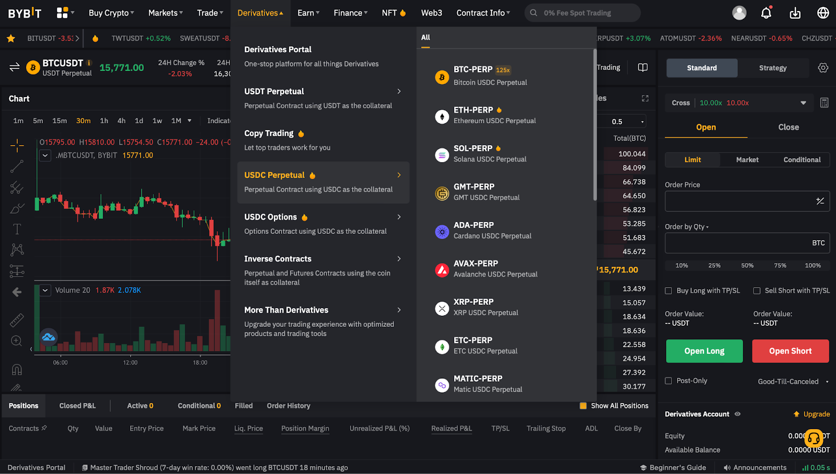This screenshot has width=836, height=474.
Task: Open the live support headset chat
Action: pos(814,439)
